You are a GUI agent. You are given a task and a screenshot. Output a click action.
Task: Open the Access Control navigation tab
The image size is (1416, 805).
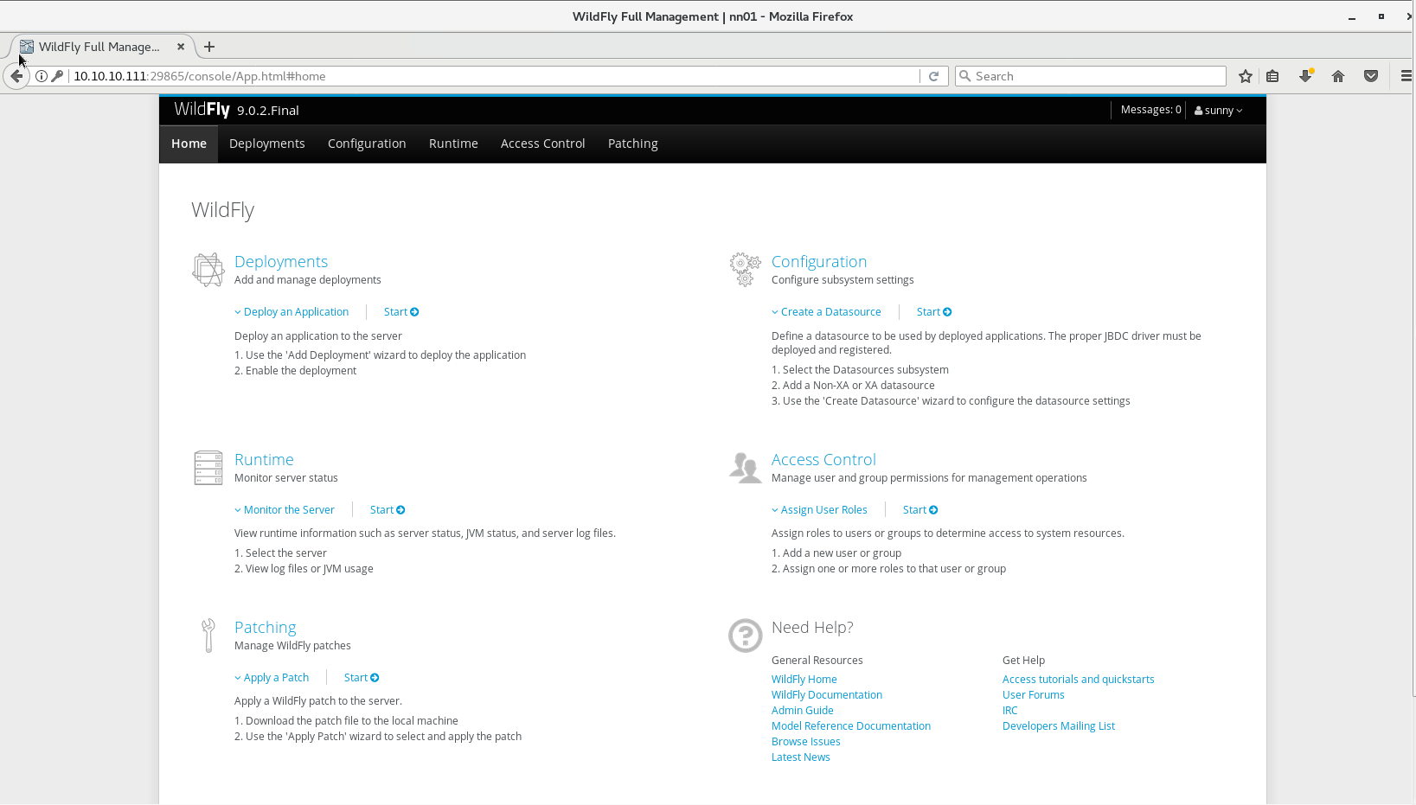tap(543, 144)
